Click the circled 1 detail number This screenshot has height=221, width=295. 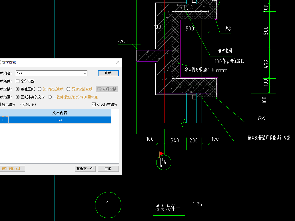[x=108, y=205]
